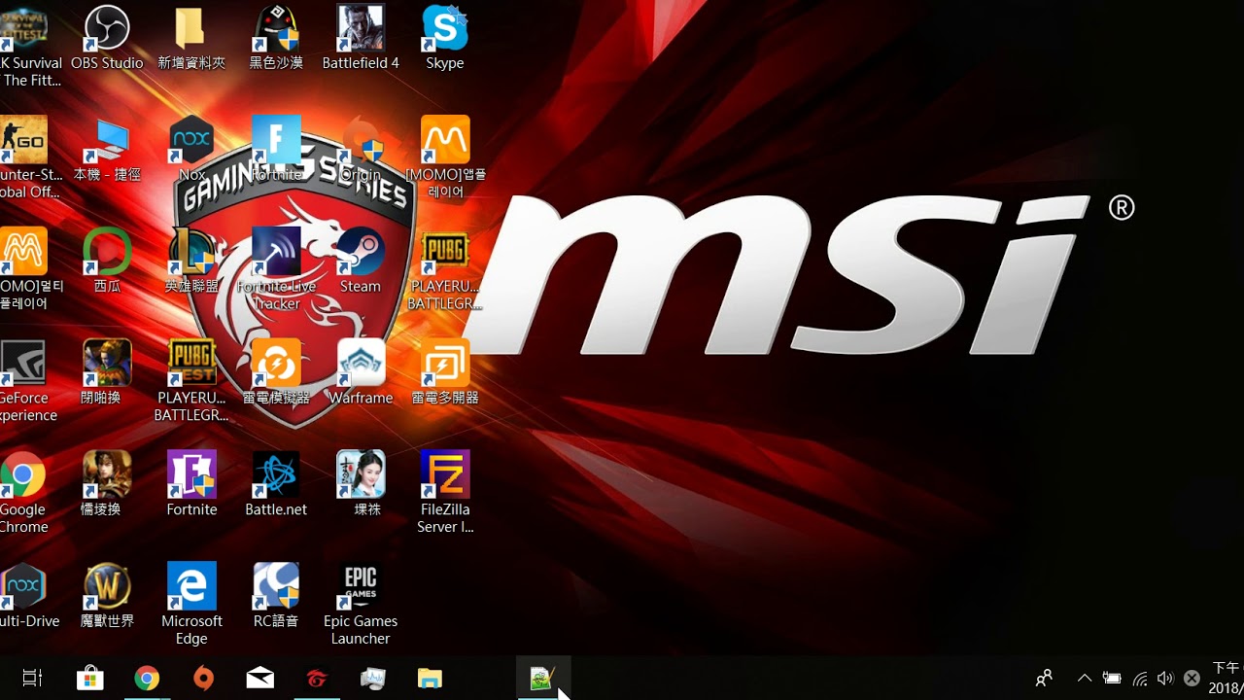
Task: Open the FileZilla Server Interface shortcut
Action: (x=445, y=493)
